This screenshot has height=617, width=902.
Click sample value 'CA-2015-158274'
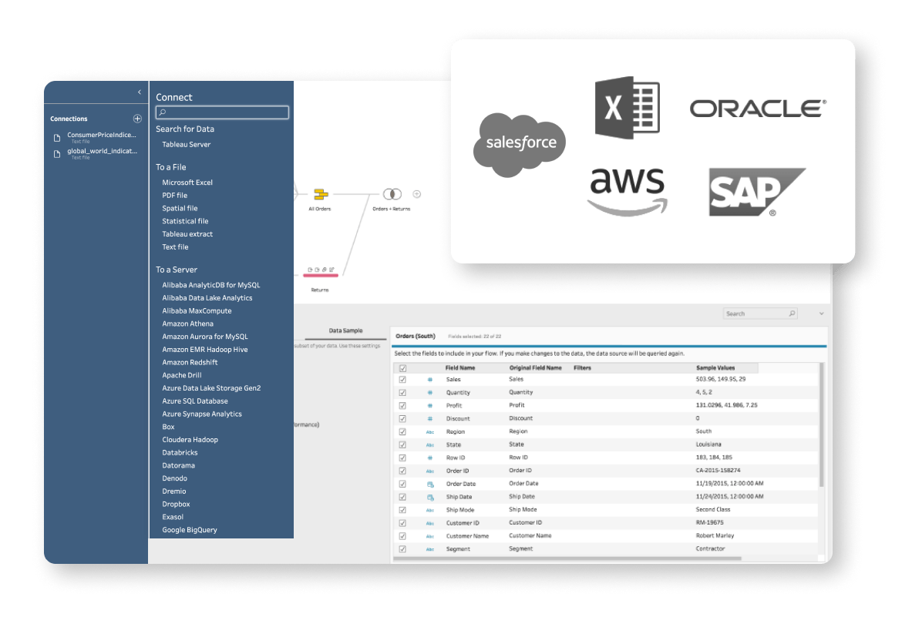click(x=718, y=471)
